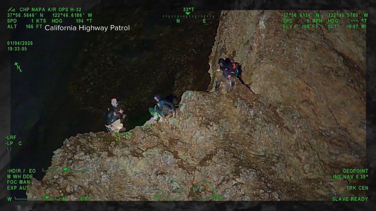Click the right circular azimuth dial
Viewport: 376px width, 211px height.
pos(204,190)
